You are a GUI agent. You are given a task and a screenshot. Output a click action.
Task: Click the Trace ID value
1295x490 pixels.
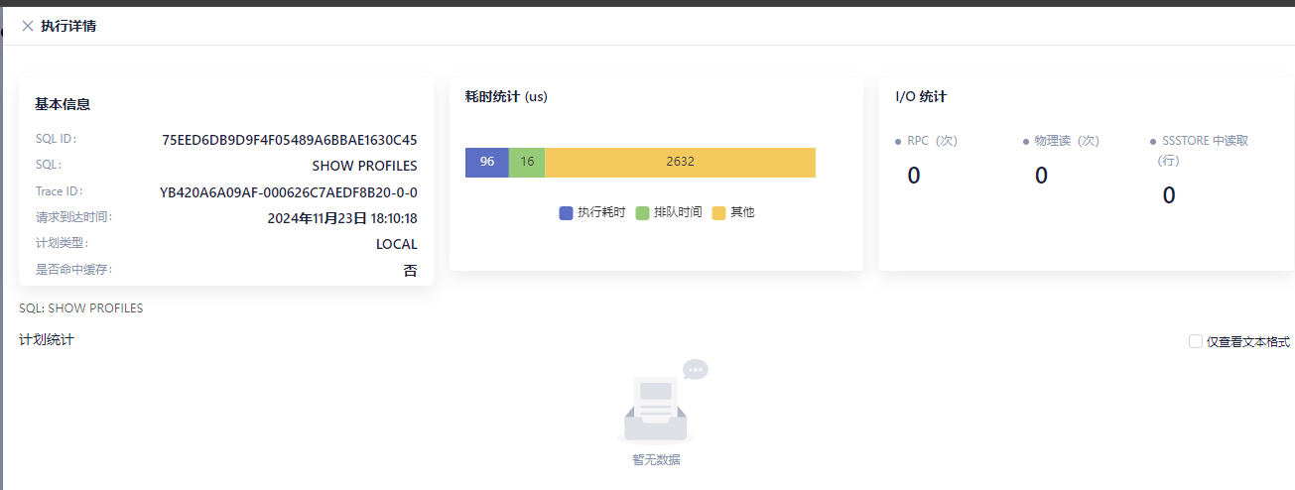coord(288,192)
